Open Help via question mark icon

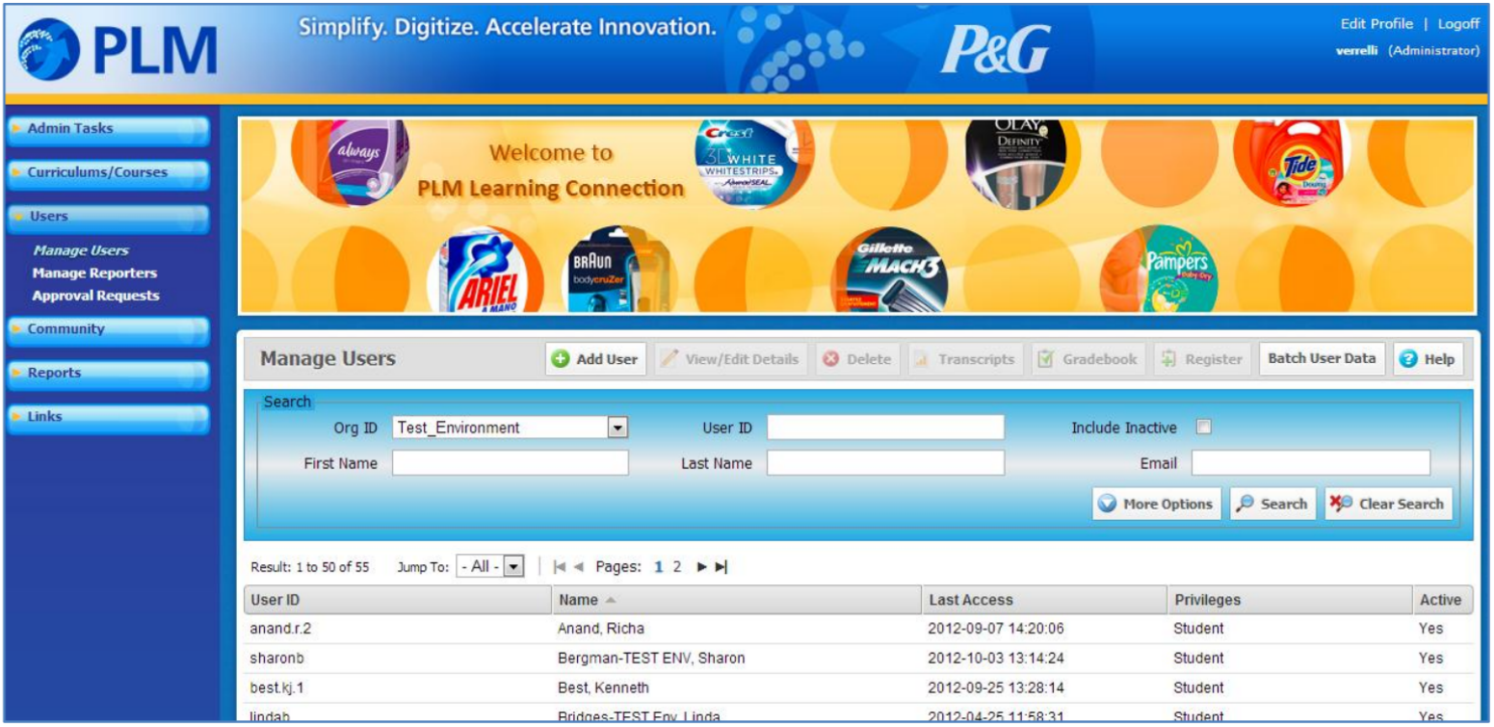click(1409, 359)
